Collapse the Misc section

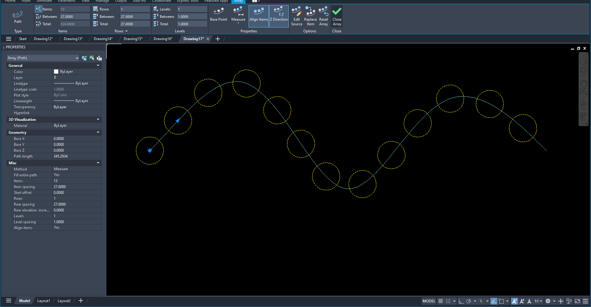[x=98, y=163]
